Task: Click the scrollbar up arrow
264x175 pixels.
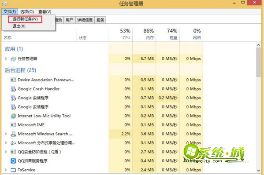Action: [258, 45]
